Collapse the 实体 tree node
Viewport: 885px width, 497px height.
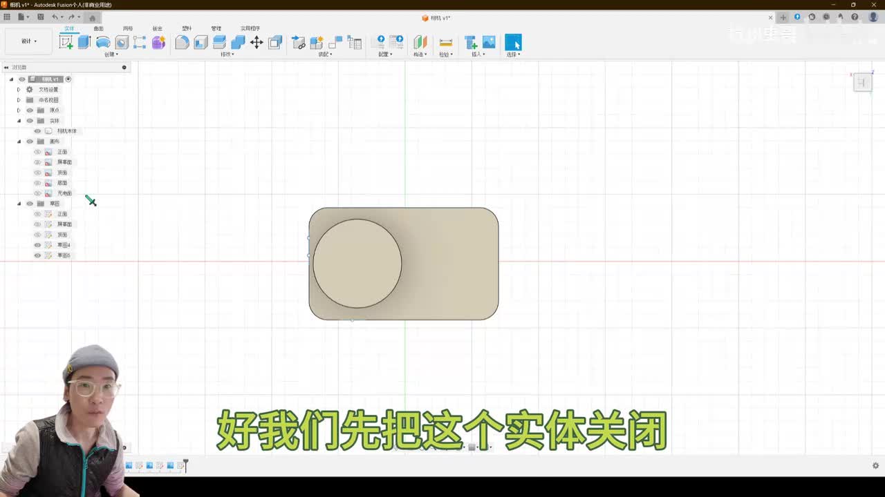click(x=19, y=121)
